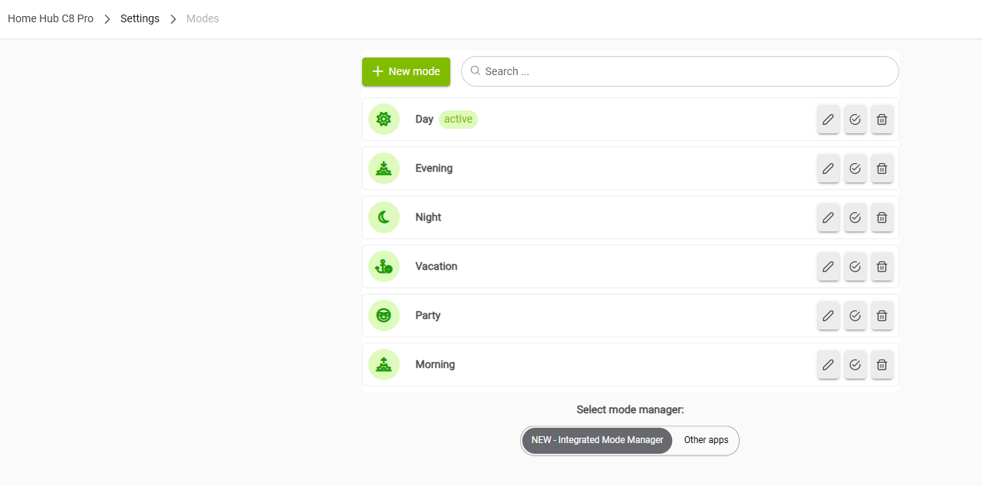
Task: Click the gear sun icon of Day mode
Action: [x=384, y=120]
